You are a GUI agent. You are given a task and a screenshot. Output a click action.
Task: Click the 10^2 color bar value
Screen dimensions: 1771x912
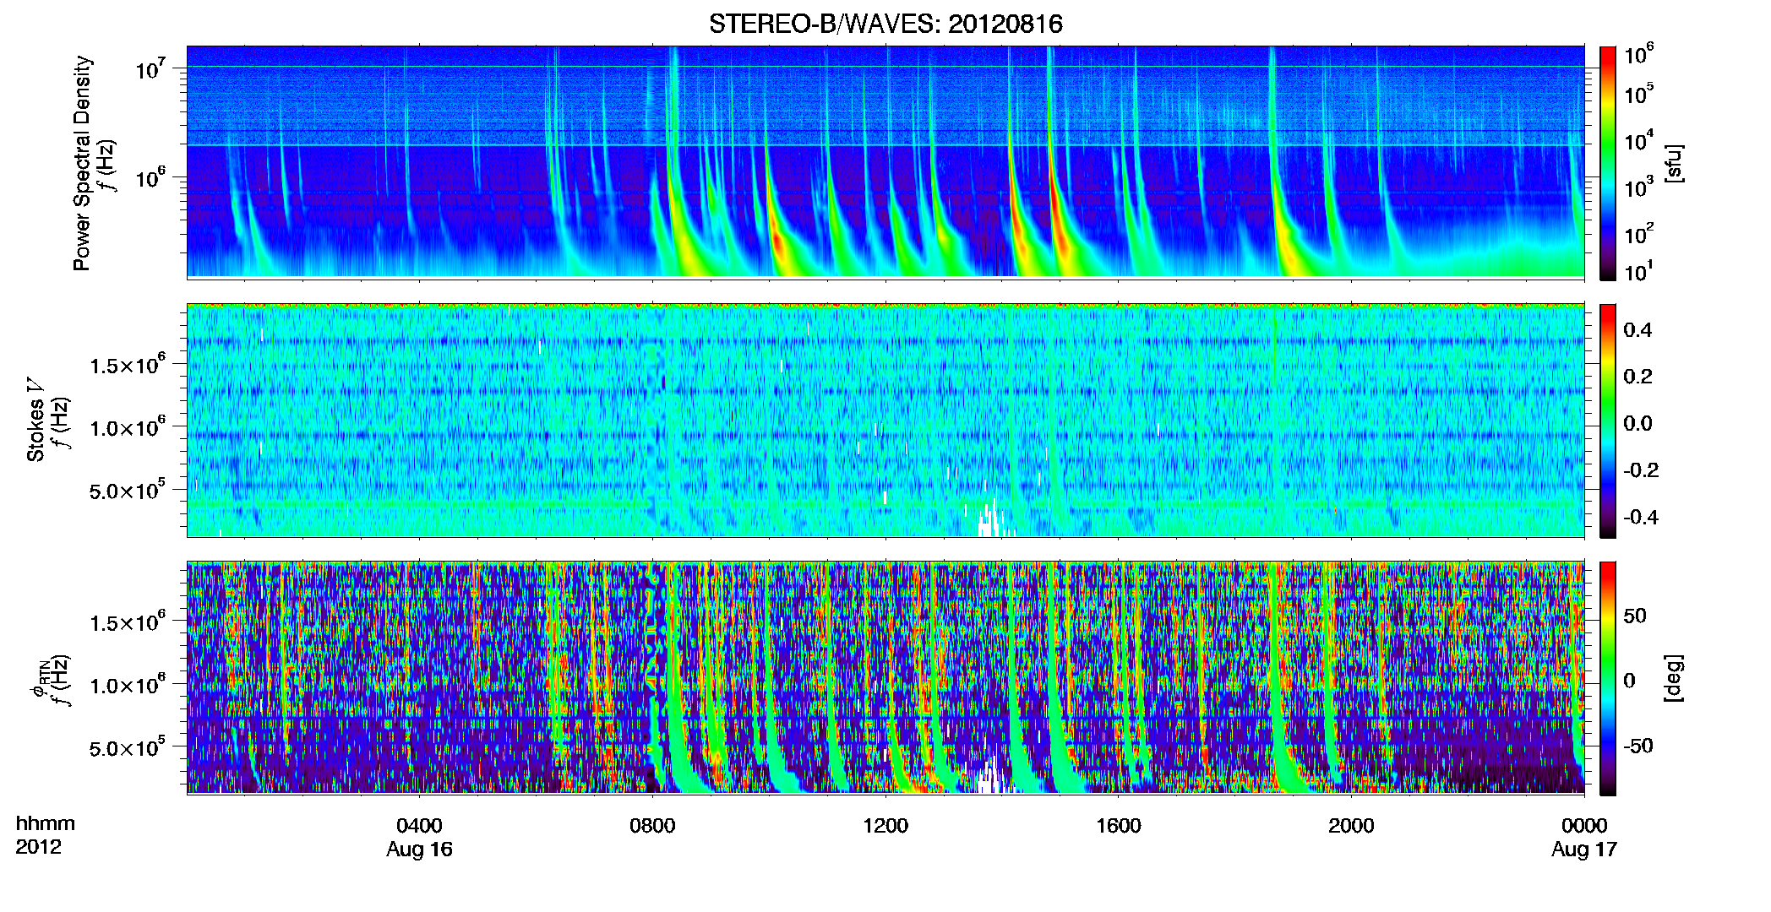tap(1639, 234)
